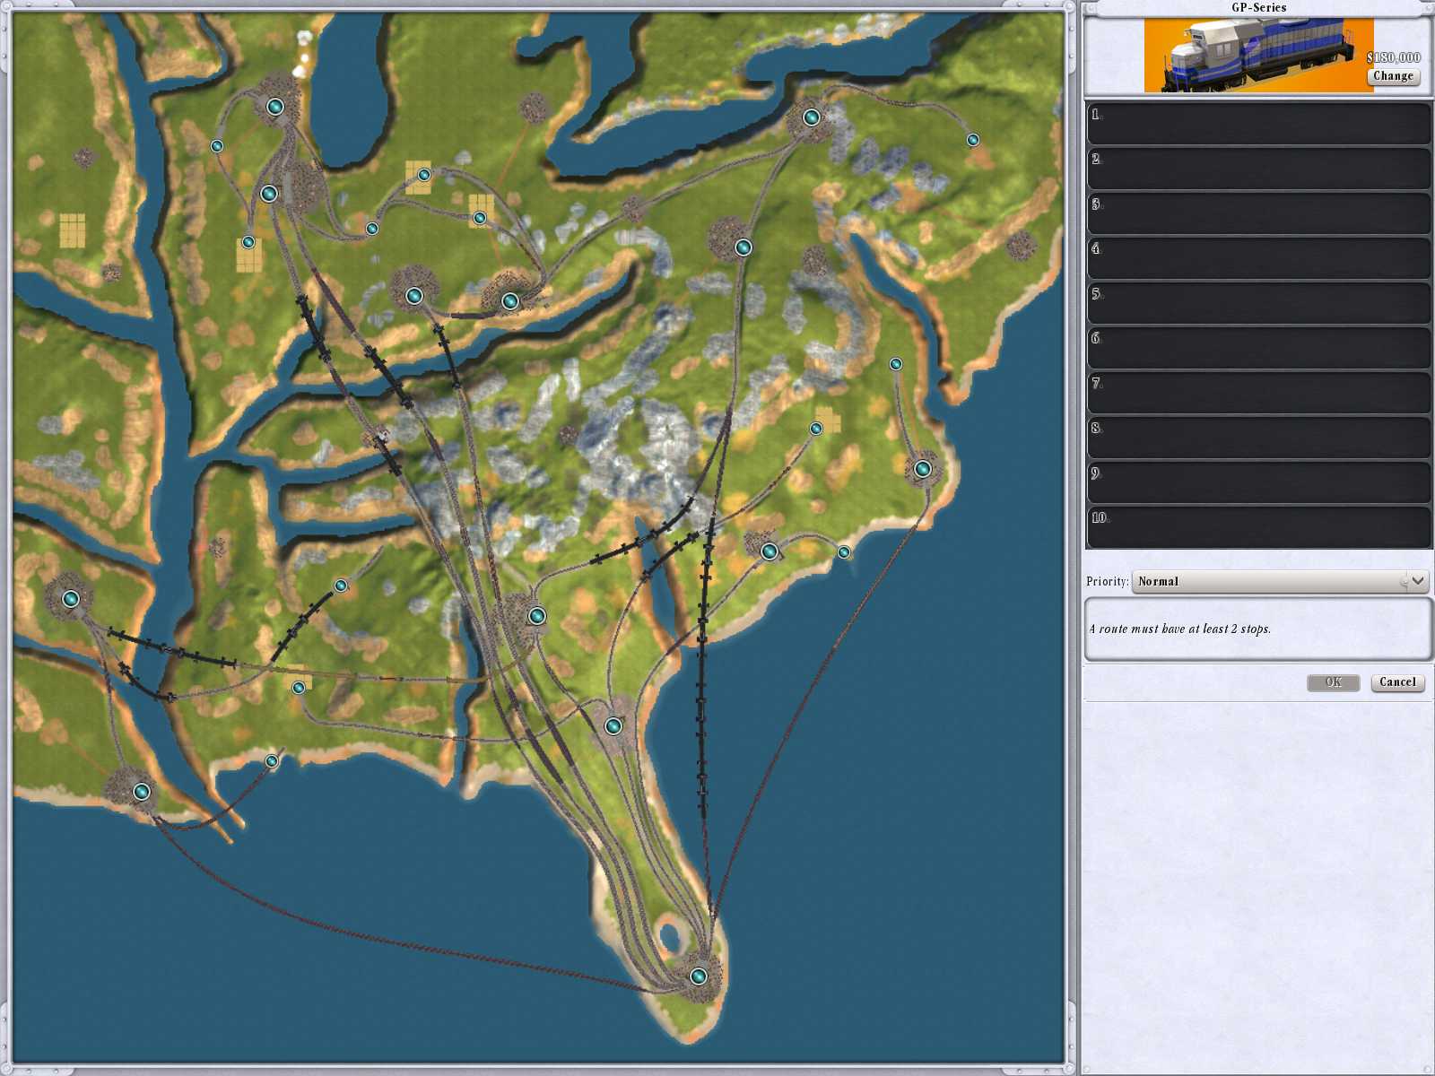This screenshot has height=1076, width=1435.
Task: Select the large station on far west shore
Action: pyautogui.click(x=71, y=598)
